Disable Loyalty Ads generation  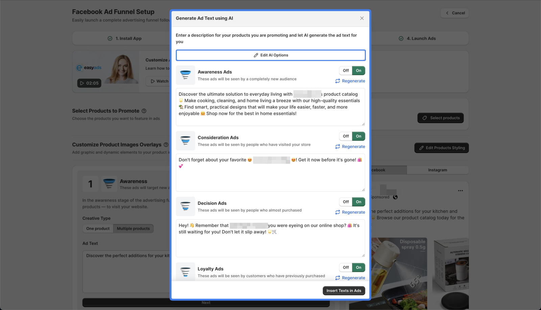345,267
